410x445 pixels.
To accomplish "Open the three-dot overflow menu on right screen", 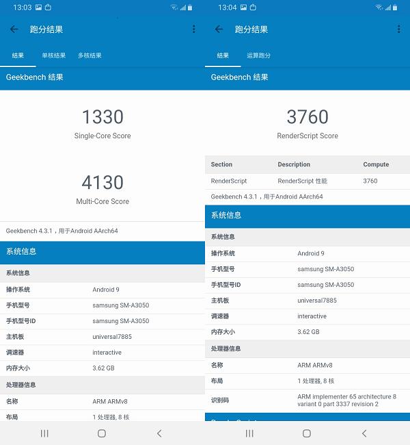I will pos(398,29).
